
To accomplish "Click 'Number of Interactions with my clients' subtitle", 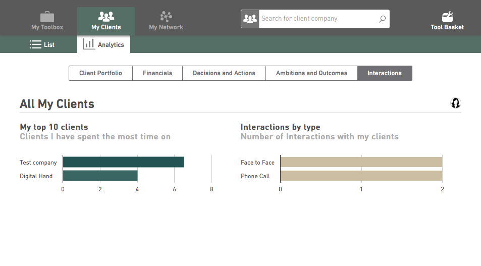I will tap(319, 137).
